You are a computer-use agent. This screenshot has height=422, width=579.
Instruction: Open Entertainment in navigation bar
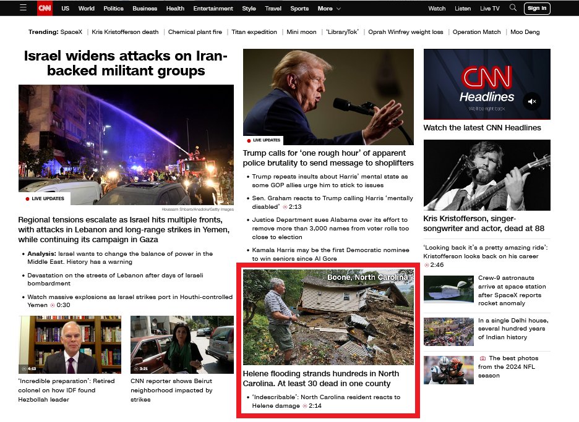point(213,9)
